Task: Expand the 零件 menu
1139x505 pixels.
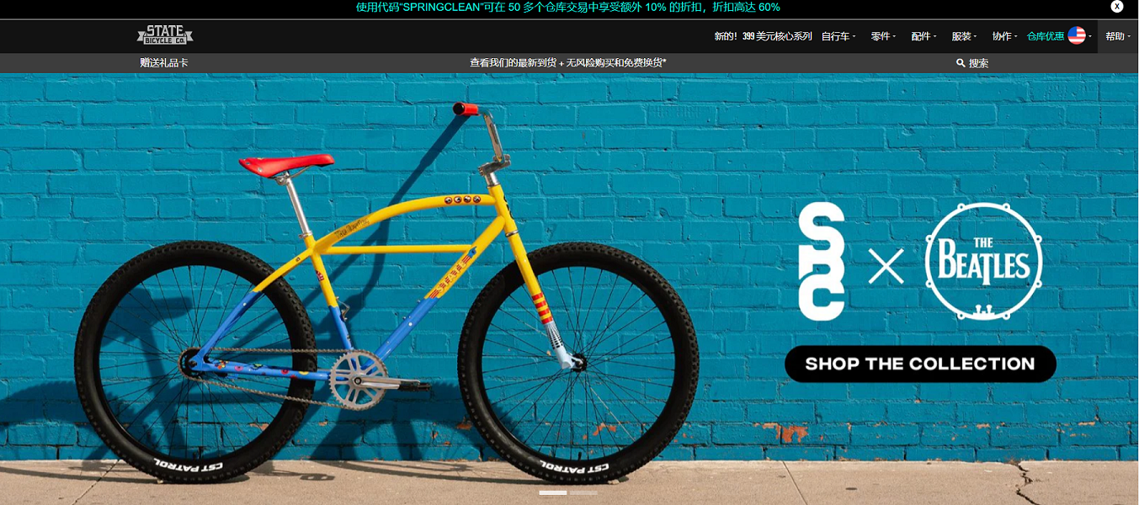Action: (x=883, y=36)
